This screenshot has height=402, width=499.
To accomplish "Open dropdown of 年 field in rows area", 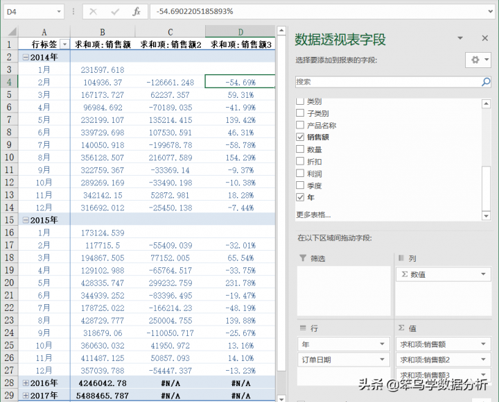I will [x=382, y=344].
